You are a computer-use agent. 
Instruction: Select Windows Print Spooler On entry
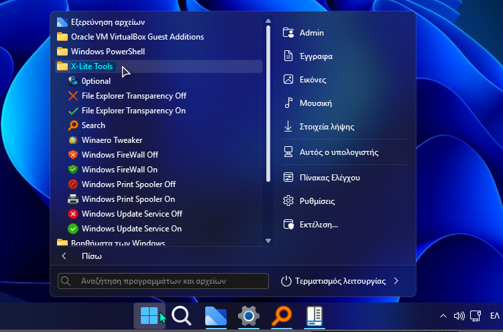pyautogui.click(x=128, y=199)
